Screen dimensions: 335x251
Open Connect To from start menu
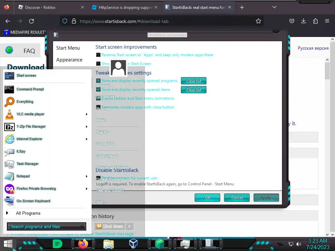(105, 144)
